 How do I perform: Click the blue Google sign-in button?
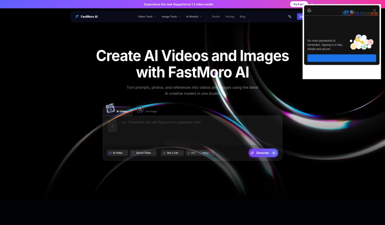pyautogui.click(x=342, y=58)
